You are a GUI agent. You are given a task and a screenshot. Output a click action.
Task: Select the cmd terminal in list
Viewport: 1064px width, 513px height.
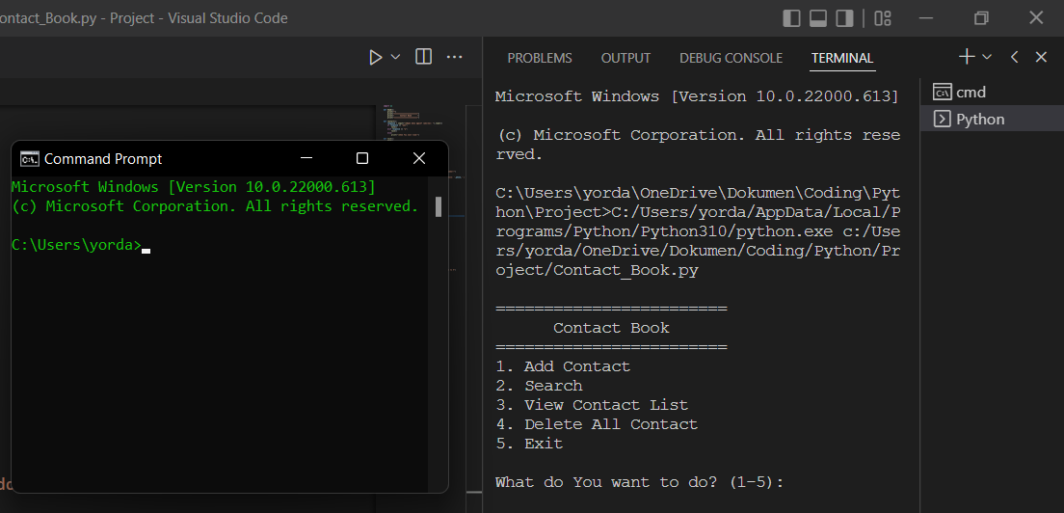pos(992,92)
